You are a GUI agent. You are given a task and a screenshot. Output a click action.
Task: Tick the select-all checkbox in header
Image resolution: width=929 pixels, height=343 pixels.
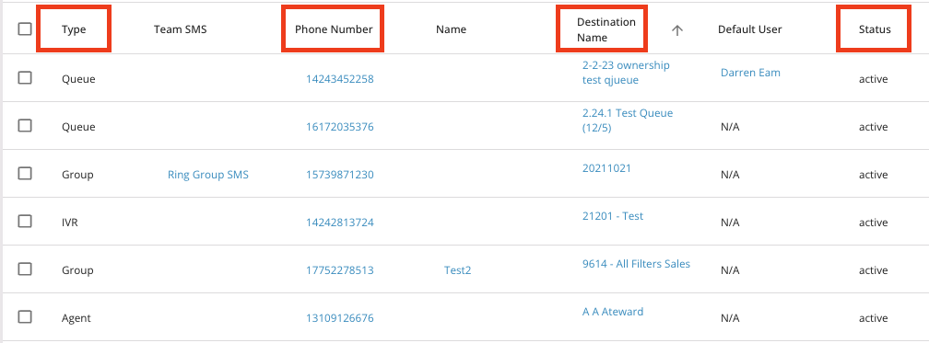click(x=24, y=29)
